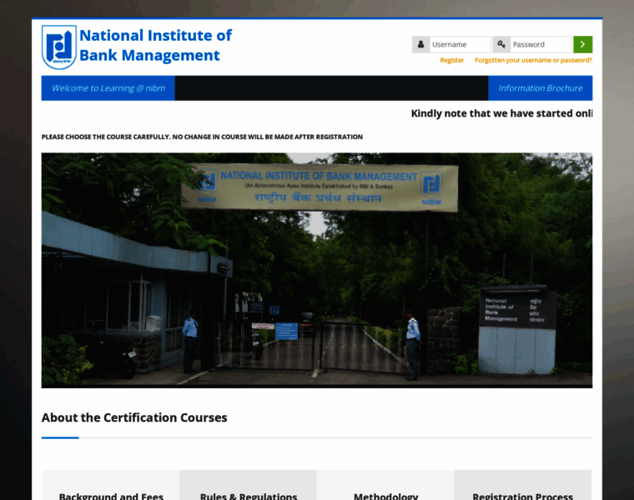The width and height of the screenshot is (634, 500).
Task: Click the scrolling Kindly note announcement text
Action: click(x=502, y=113)
